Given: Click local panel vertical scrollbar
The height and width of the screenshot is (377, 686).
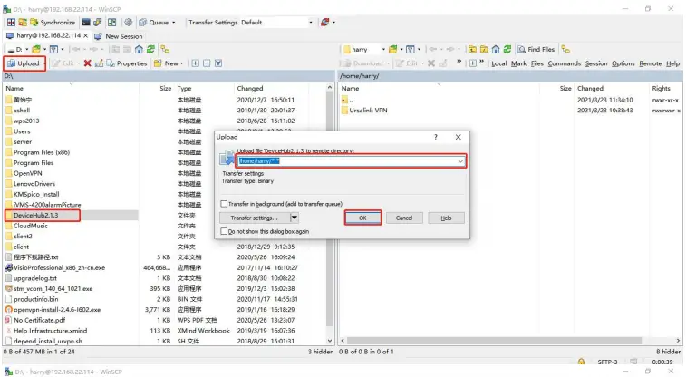Looking at the screenshot, I should pyautogui.click(x=330, y=214).
